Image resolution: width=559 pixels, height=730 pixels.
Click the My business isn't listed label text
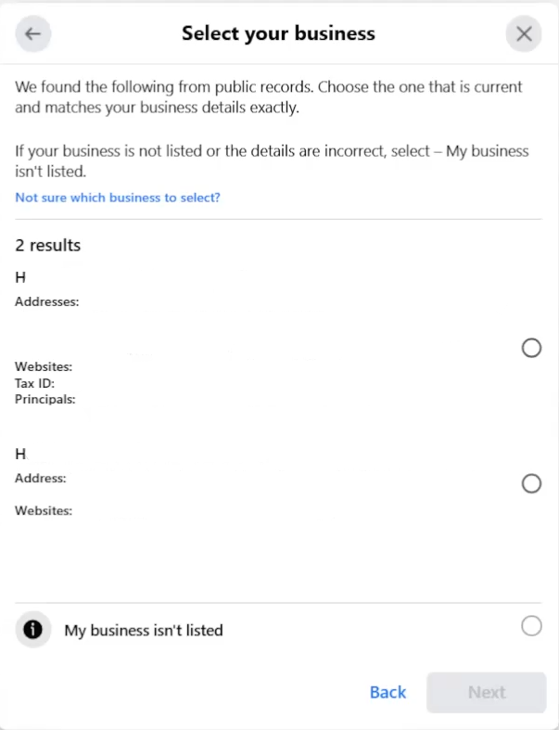click(144, 631)
